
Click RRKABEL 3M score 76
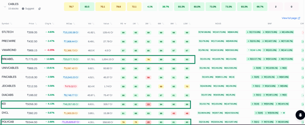148,59
